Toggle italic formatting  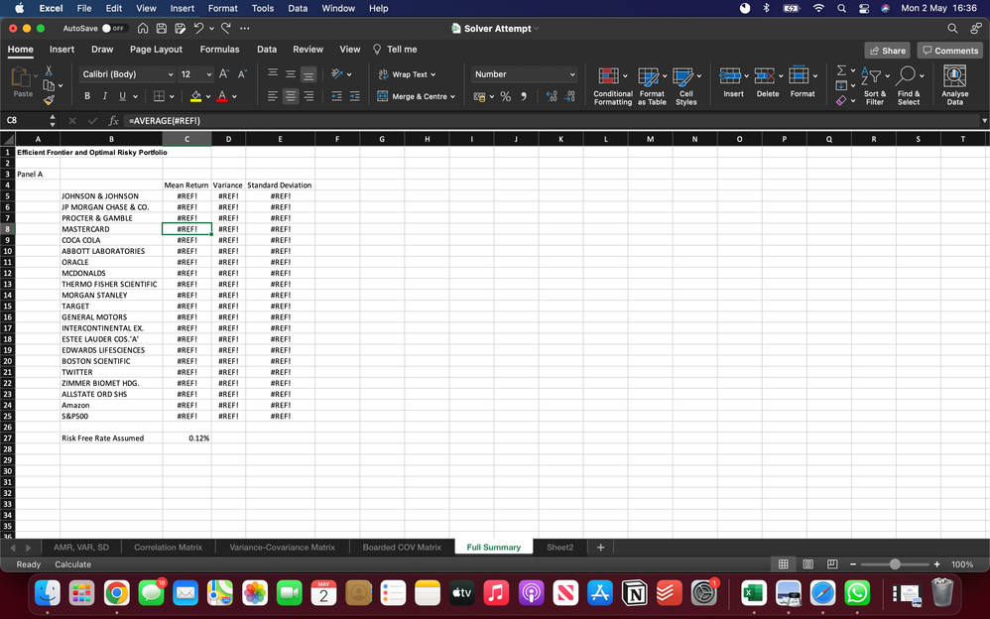105,96
